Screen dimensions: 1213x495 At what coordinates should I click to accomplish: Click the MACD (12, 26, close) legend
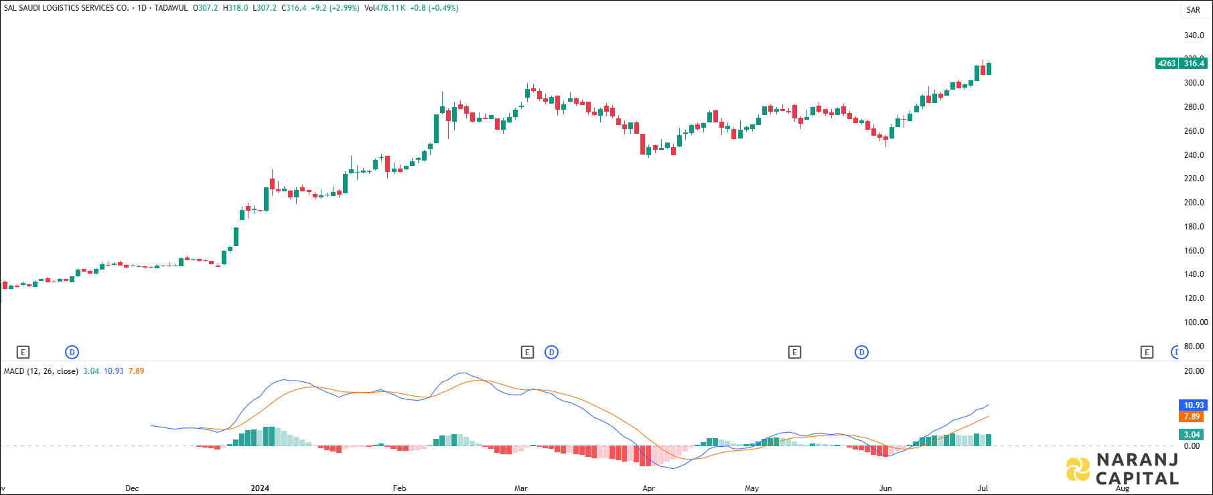(41, 371)
